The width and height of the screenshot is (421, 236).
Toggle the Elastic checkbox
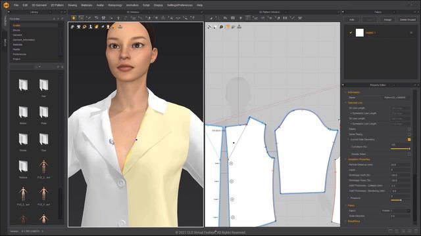(409, 129)
